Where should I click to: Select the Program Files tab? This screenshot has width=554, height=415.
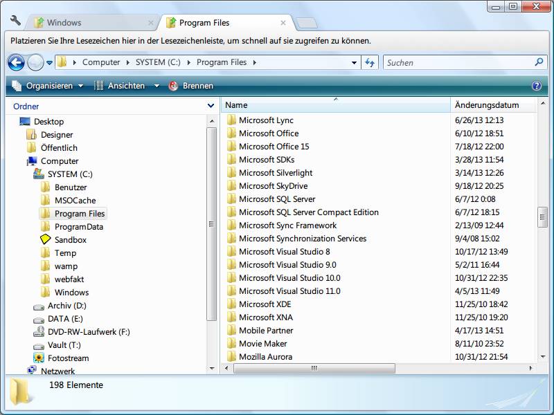pyautogui.click(x=226, y=23)
